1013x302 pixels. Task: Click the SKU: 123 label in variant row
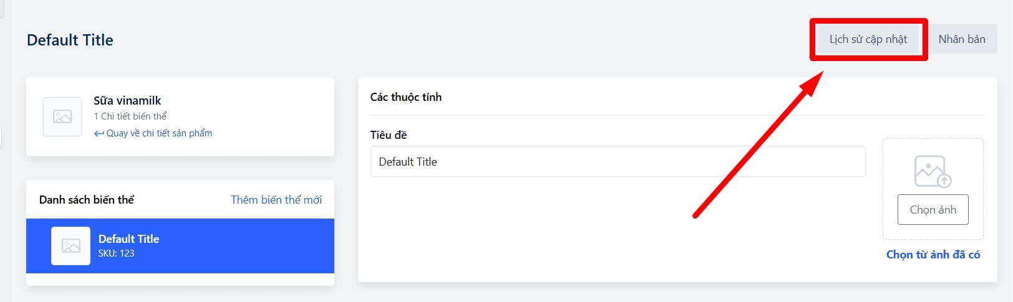pos(116,253)
